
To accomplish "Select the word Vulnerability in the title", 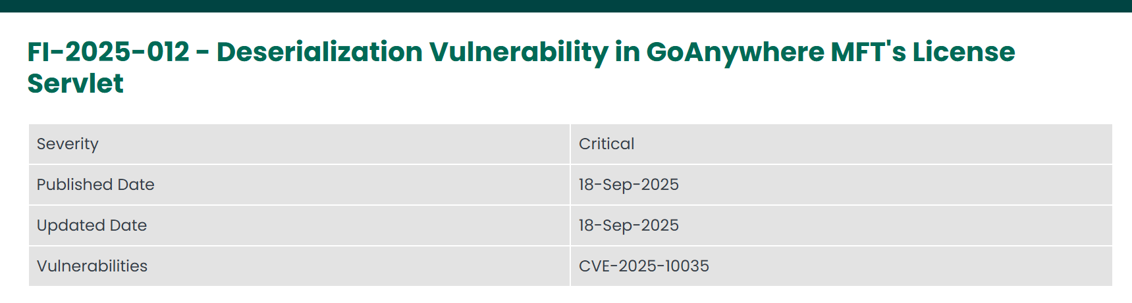I will pyautogui.click(x=518, y=52).
